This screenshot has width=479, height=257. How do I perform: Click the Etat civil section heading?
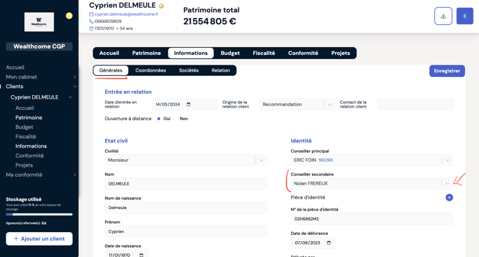[116, 141]
